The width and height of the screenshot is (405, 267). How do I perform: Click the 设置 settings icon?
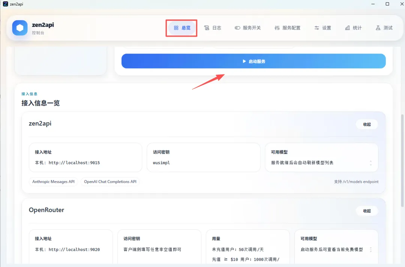tap(316, 28)
